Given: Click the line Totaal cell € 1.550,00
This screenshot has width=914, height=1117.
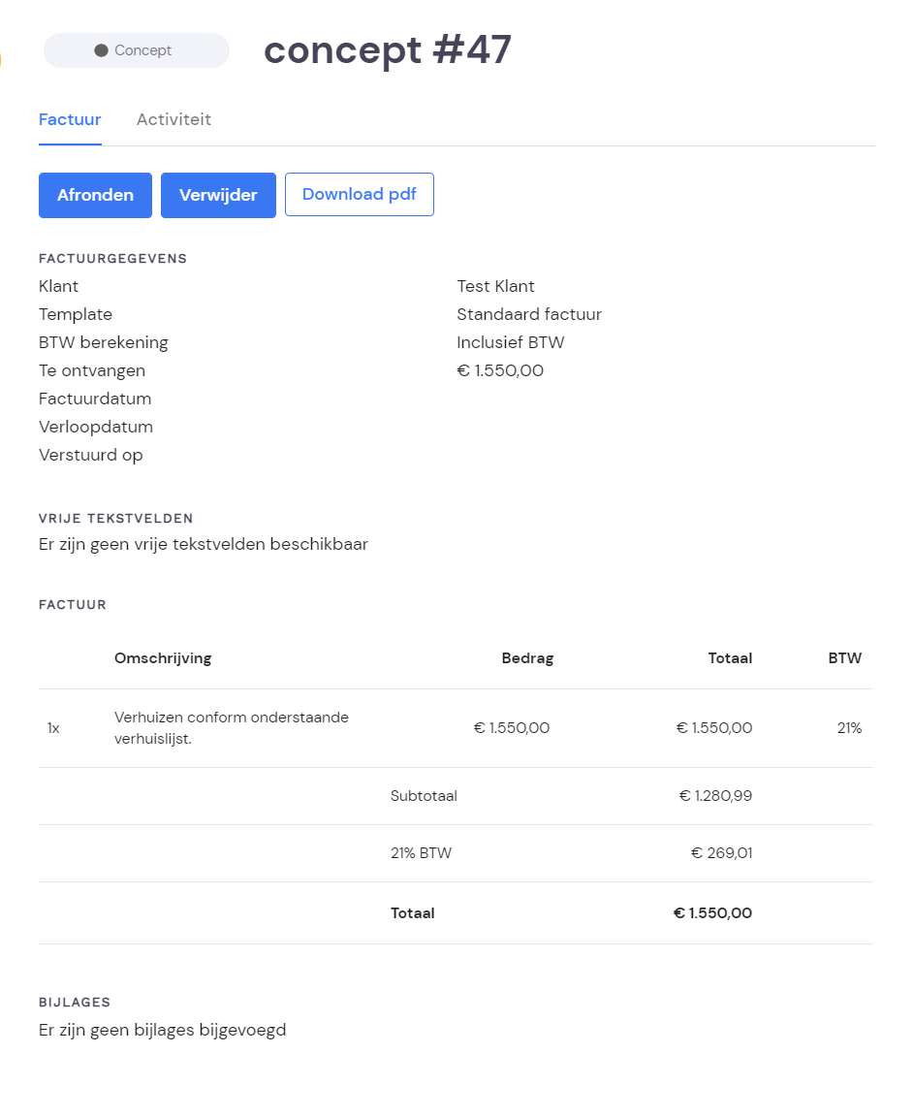Looking at the screenshot, I should tap(714, 728).
